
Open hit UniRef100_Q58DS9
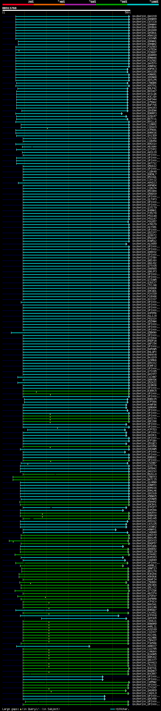coord(144,194)
